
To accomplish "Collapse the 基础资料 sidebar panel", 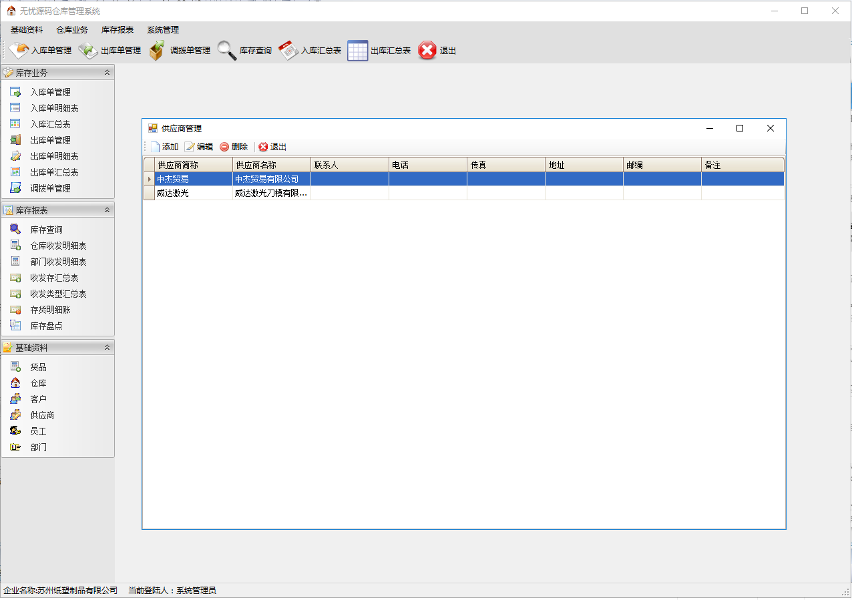I will pos(107,347).
